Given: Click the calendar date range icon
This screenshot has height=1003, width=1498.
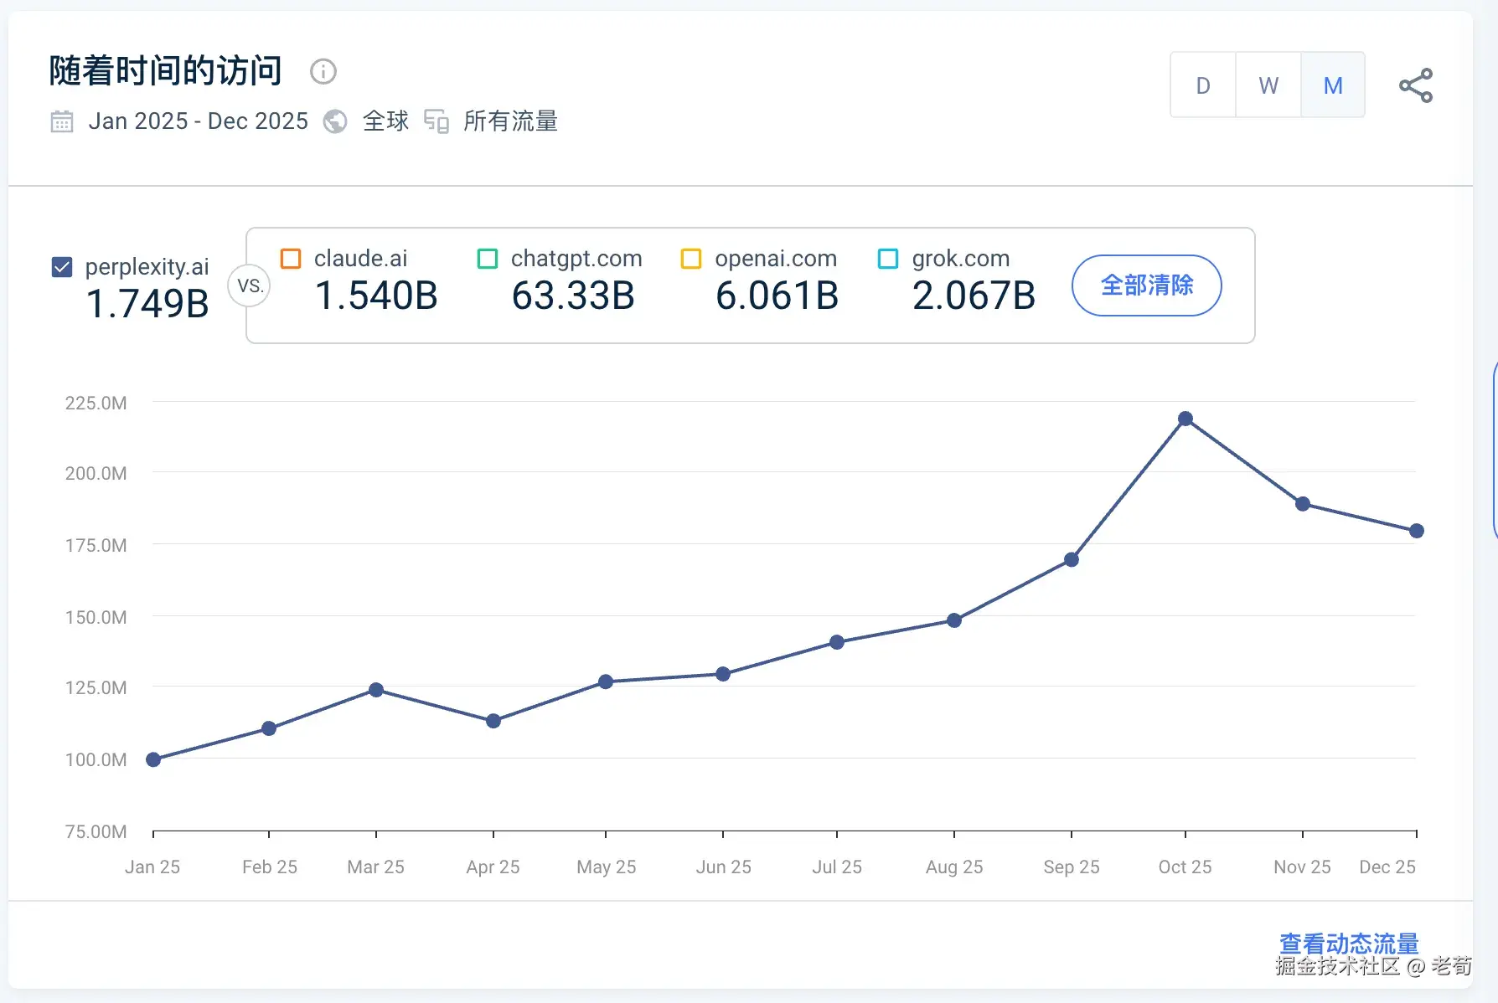Looking at the screenshot, I should tap(62, 121).
